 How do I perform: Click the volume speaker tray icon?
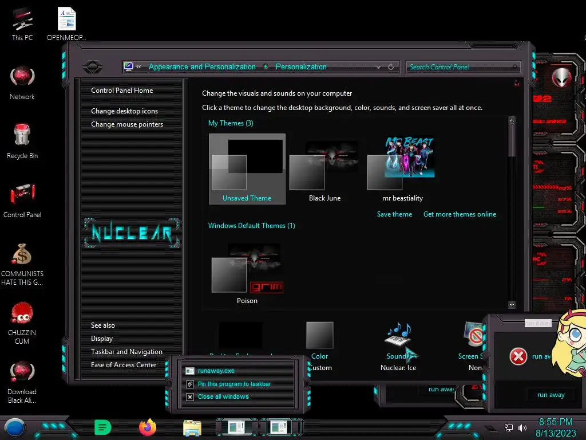point(522,427)
